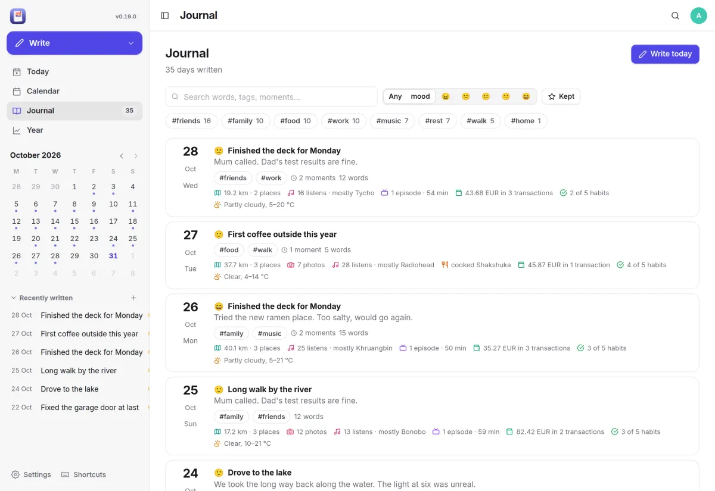Filter by the #friends tag chip

[191, 121]
